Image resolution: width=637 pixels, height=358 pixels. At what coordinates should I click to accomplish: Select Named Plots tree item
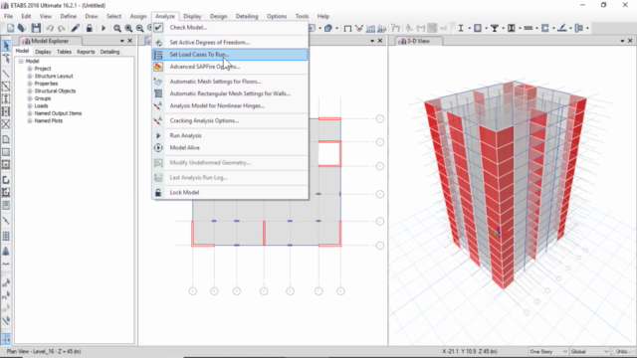49,121
